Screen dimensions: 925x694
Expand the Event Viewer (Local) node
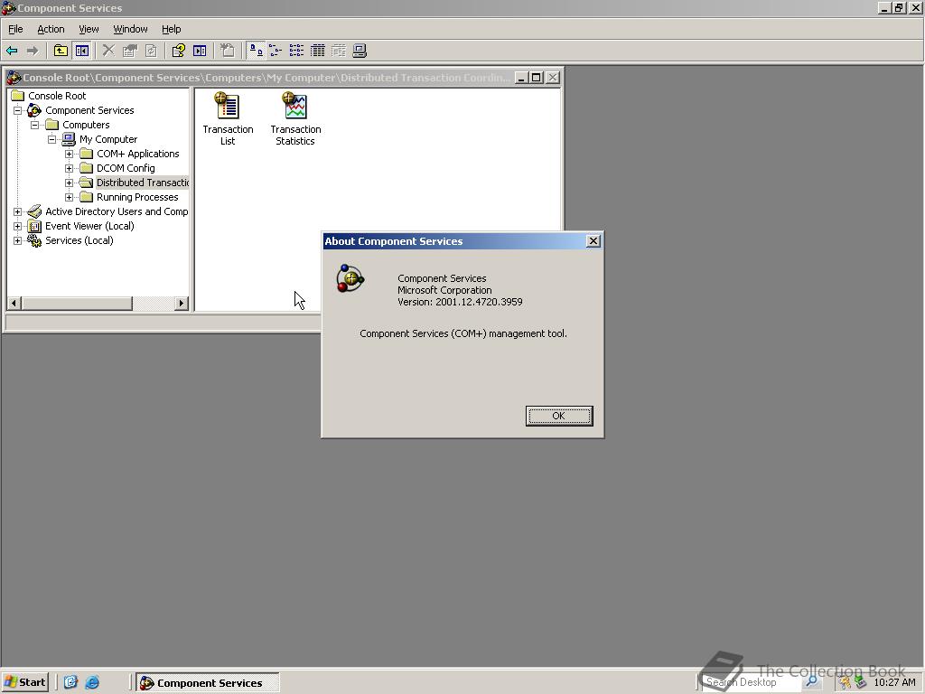(18, 226)
